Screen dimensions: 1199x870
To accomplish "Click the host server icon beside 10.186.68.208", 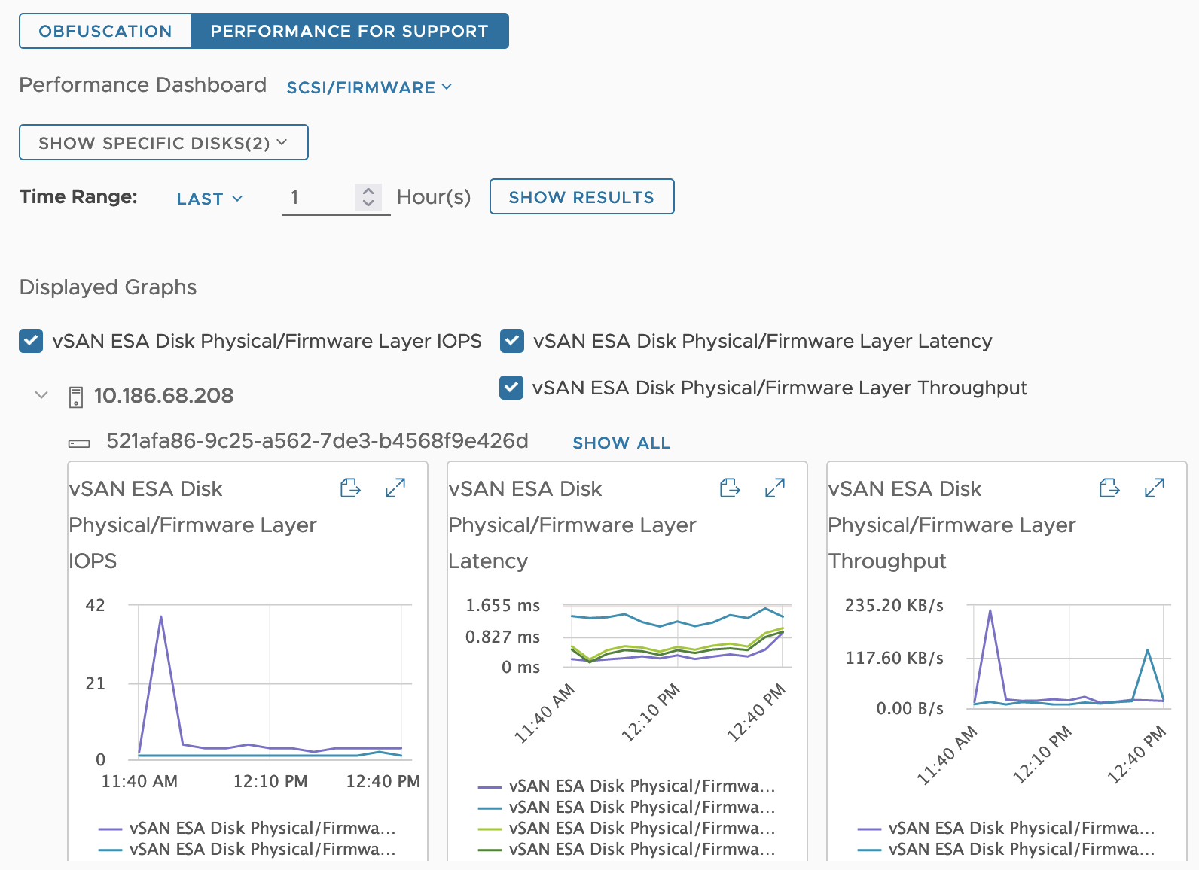I will [75, 397].
